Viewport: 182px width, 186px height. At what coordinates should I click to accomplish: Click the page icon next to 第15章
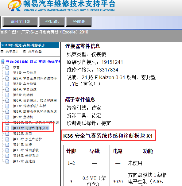[7, 150]
